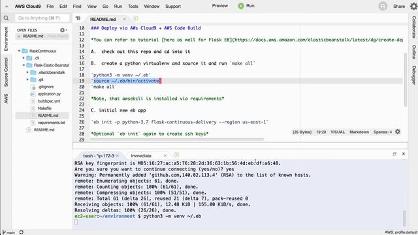This screenshot has height=235, width=418.
Task: Open the Tools menu
Action: (133, 6)
